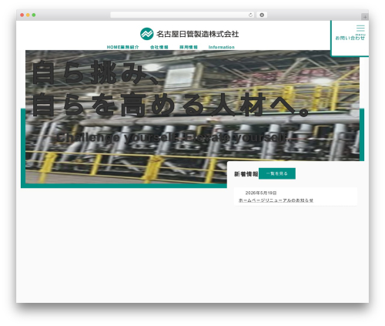The width and height of the screenshot is (385, 326).
Task: Click the green company logo icon
Action: tap(147, 34)
